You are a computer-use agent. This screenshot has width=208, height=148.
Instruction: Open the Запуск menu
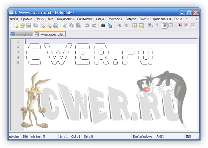coord(130,19)
